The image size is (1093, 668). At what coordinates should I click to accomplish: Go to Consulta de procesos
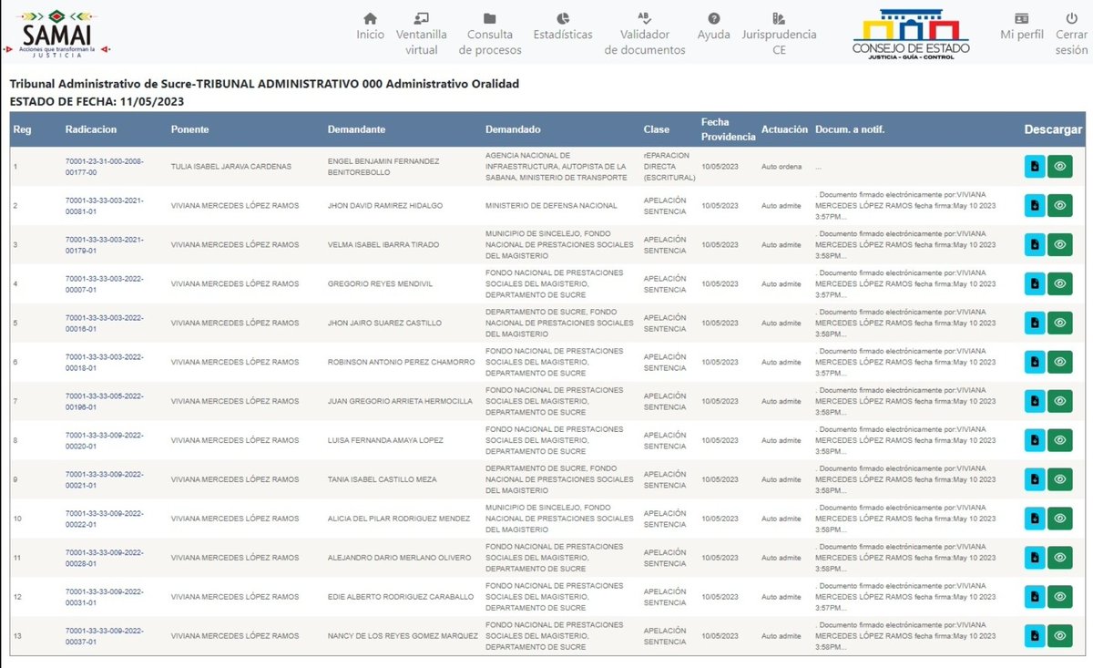(x=490, y=34)
